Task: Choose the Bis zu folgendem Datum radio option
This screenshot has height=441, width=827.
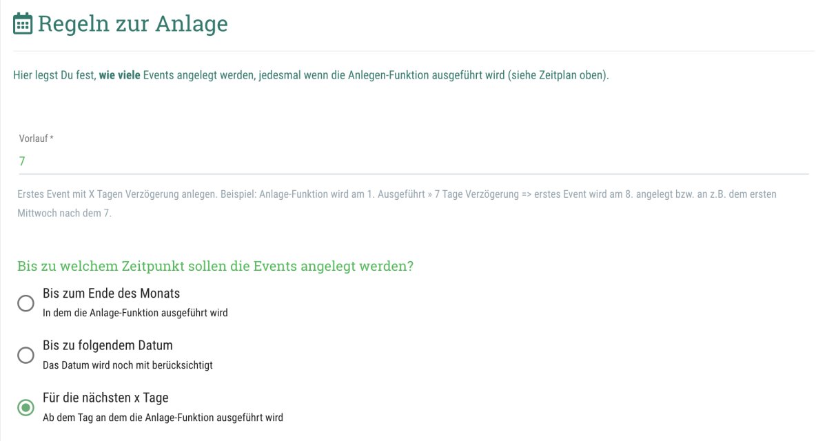Action: pyautogui.click(x=25, y=356)
